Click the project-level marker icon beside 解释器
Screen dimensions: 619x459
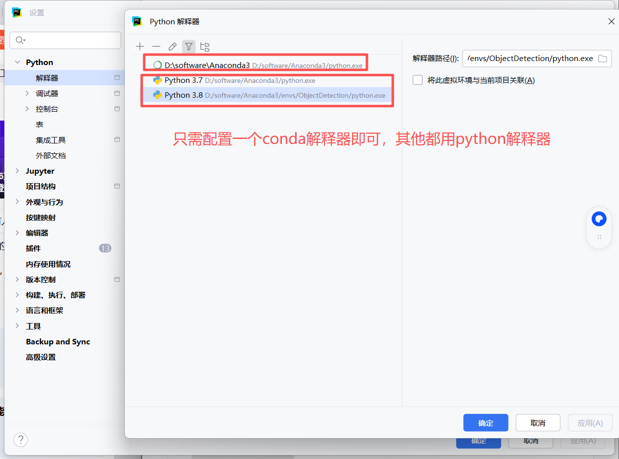tap(117, 78)
